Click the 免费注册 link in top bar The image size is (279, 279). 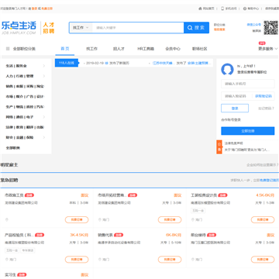46,9
